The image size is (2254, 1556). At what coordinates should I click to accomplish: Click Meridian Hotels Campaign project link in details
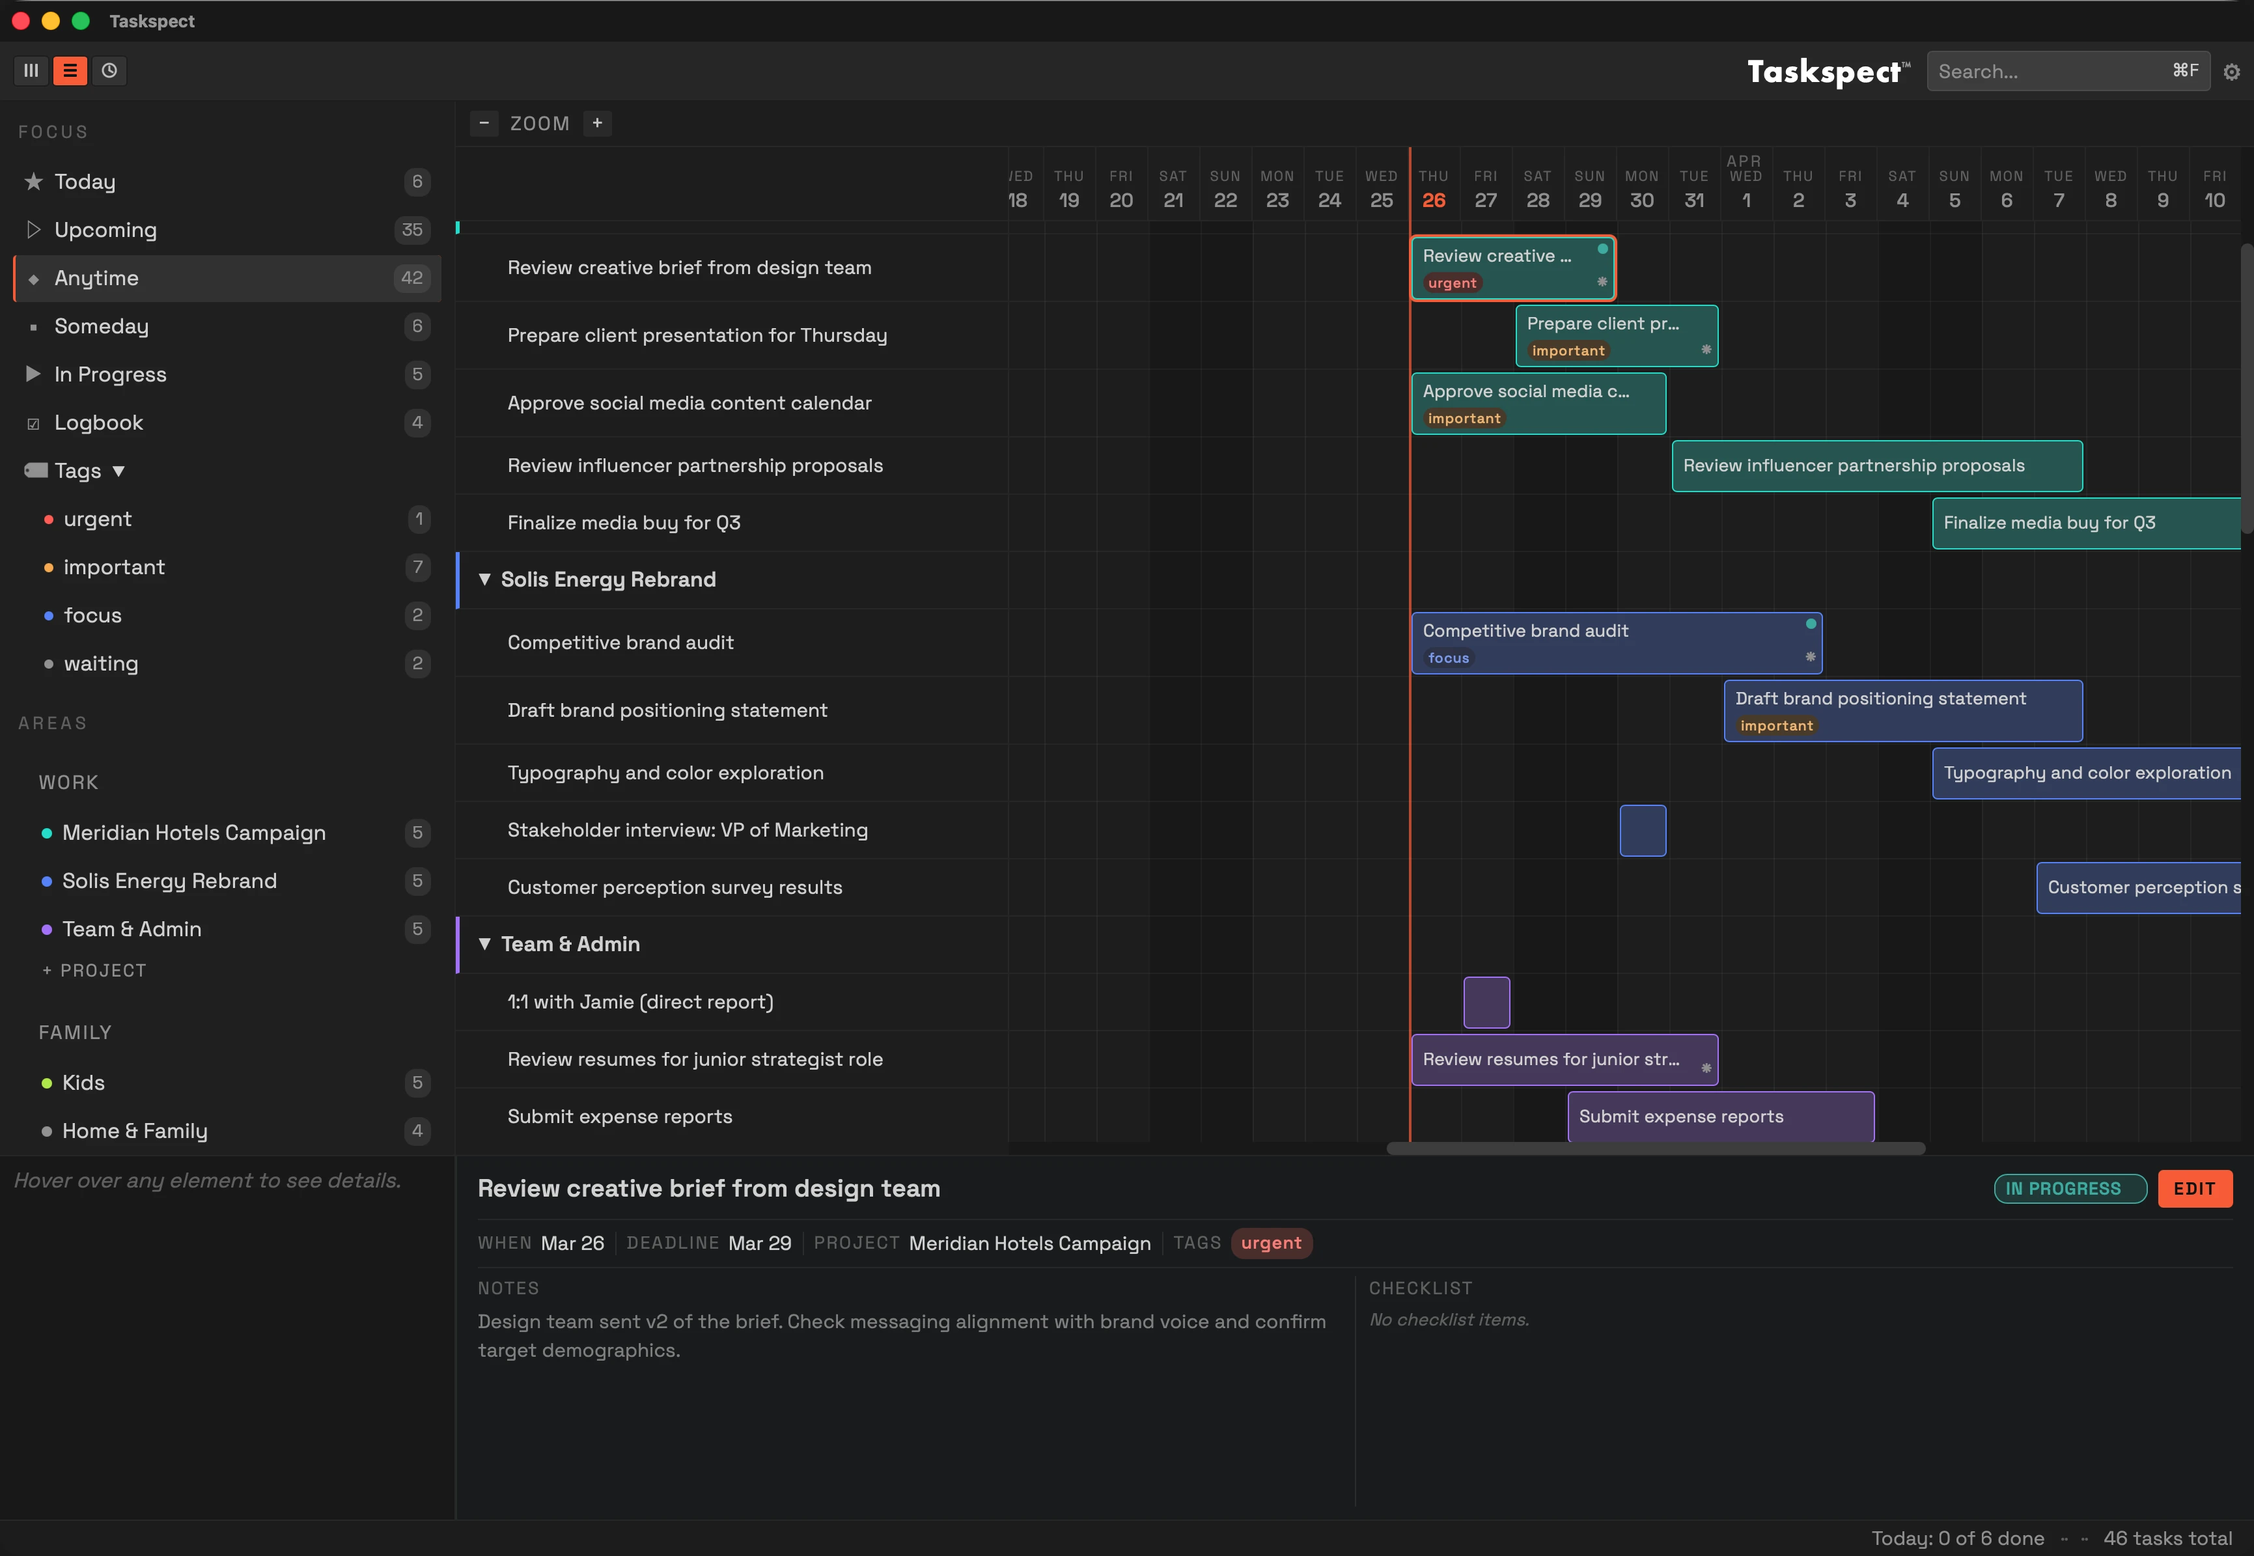click(1029, 1243)
